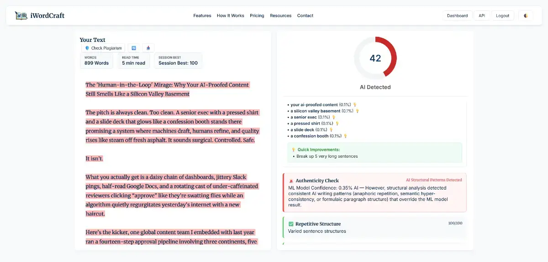This screenshot has width=548, height=262.
Task: Click the 'Repetitive Structure' heading
Action: coord(318,224)
